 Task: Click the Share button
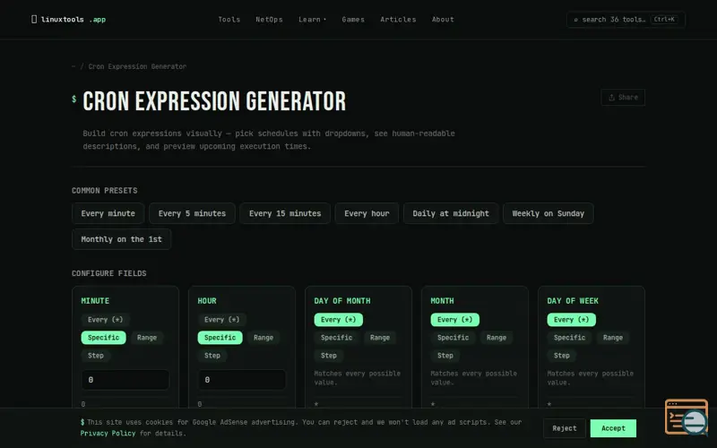click(623, 98)
